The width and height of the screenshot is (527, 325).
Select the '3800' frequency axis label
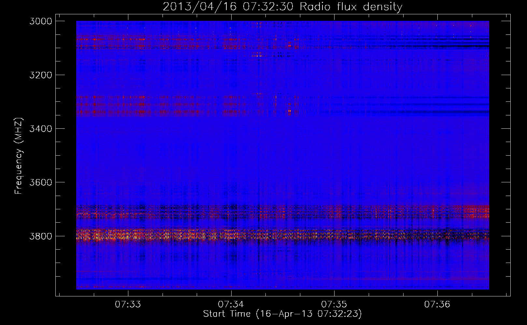pos(41,236)
